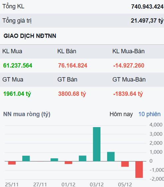Click the 0 y-axis label
Image resolution: width=164 pixels, height=187 pixels.
(151, 161)
